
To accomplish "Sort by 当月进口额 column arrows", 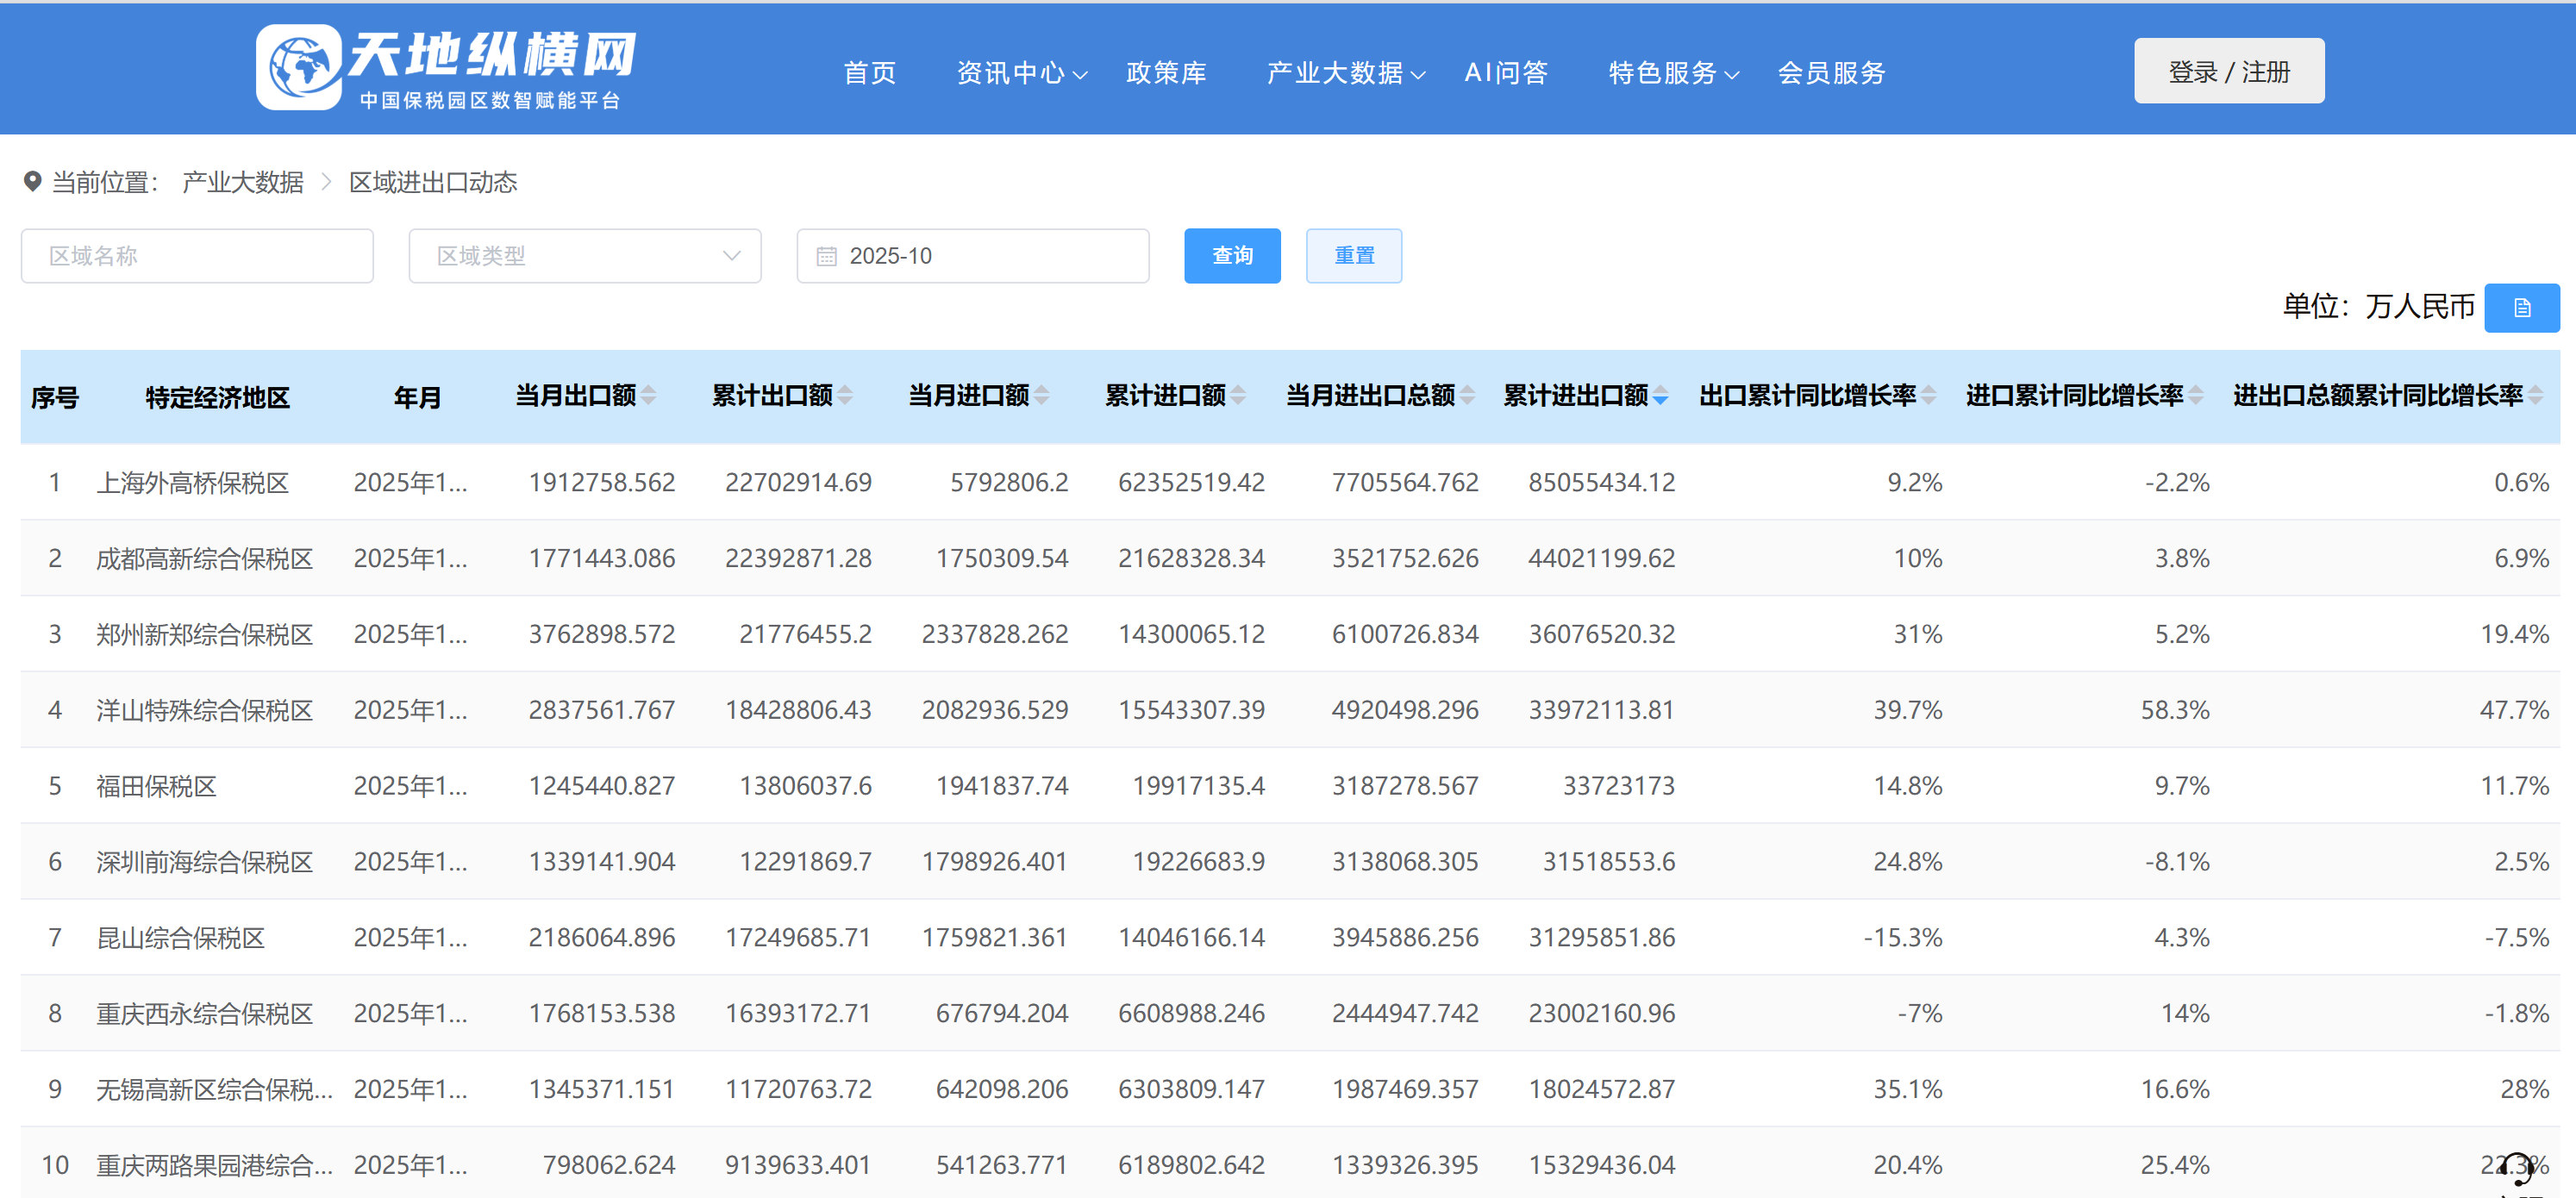I will tap(1042, 396).
